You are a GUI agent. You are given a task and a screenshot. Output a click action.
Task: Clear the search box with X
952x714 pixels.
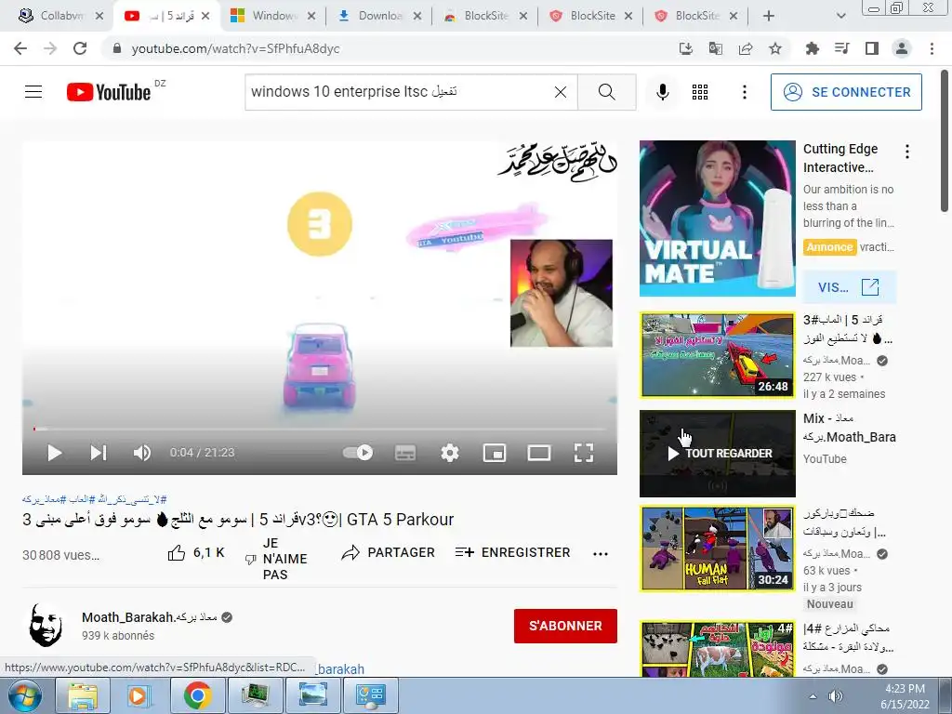point(561,92)
